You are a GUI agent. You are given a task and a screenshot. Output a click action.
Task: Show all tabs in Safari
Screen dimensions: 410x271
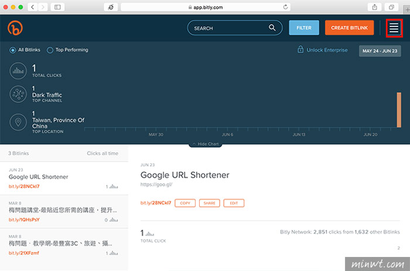[391, 7]
